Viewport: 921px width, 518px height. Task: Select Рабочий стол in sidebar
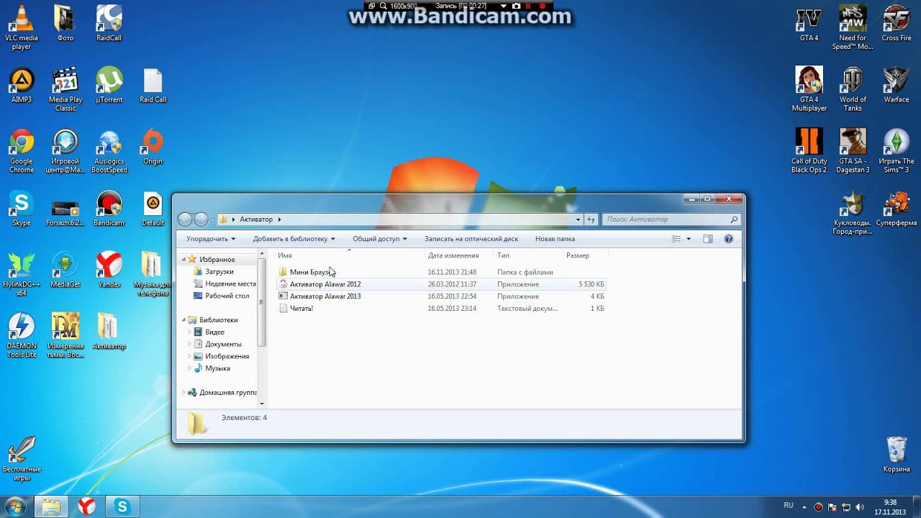tap(222, 296)
